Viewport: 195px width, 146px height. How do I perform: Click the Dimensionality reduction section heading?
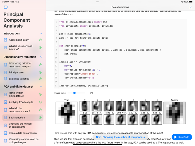(x=20, y=57)
